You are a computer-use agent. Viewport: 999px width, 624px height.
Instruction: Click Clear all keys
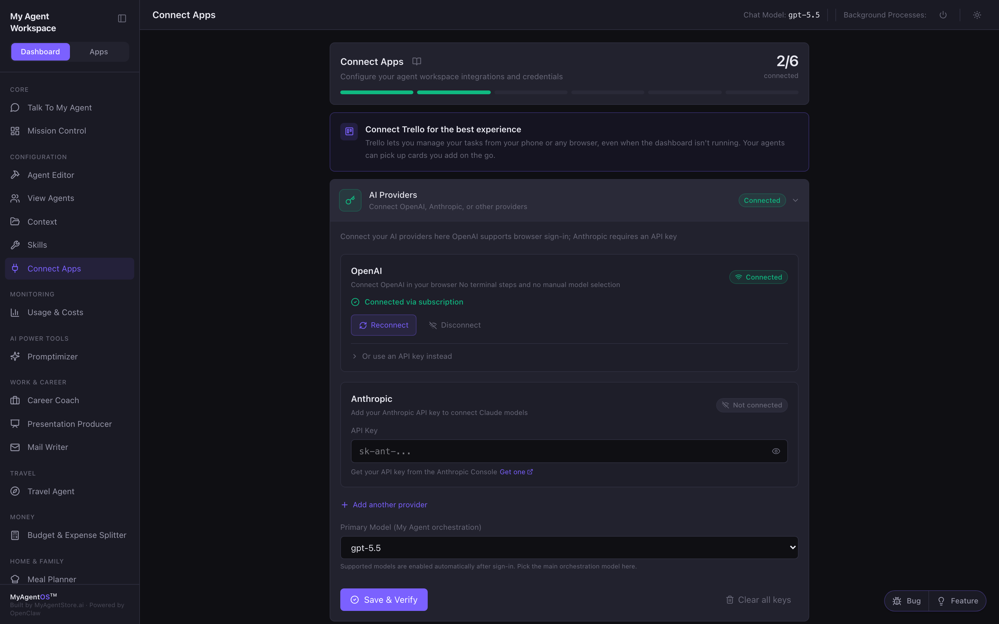click(x=758, y=600)
